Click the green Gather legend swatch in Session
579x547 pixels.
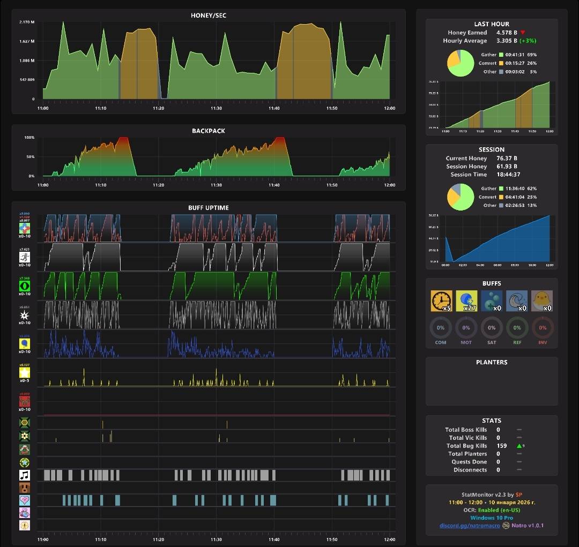pos(501,189)
